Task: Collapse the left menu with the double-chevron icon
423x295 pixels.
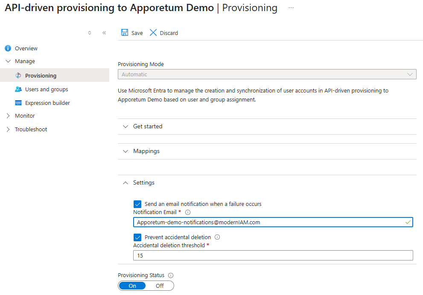Action: (104, 32)
